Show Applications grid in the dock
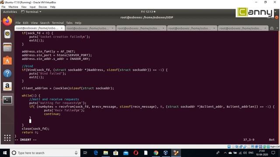 7,138
